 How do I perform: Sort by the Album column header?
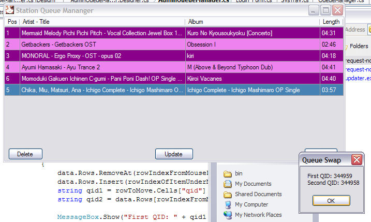[x=253, y=22]
